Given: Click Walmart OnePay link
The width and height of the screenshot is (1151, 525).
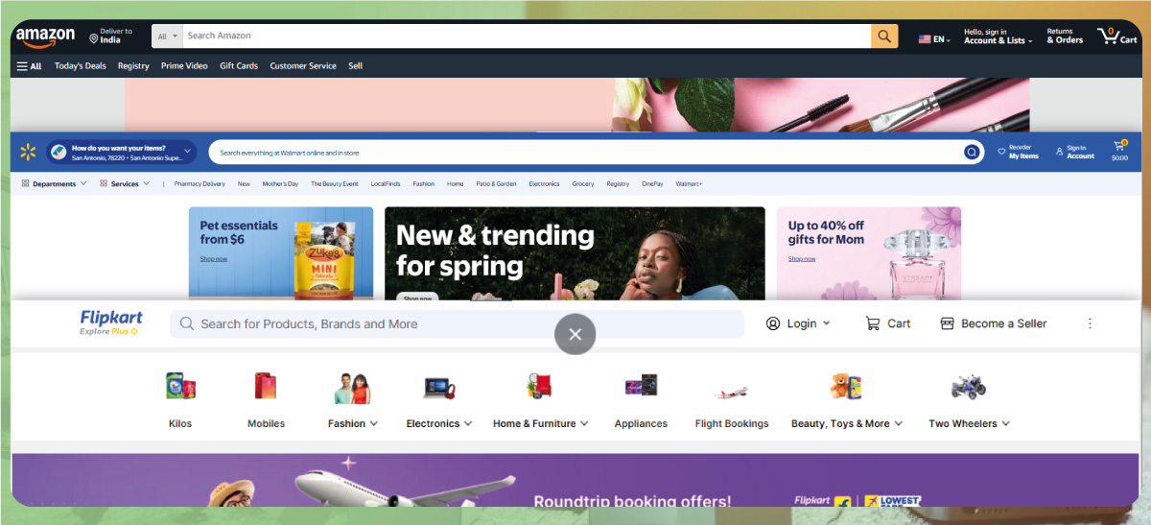Looking at the screenshot, I should coord(652,183).
